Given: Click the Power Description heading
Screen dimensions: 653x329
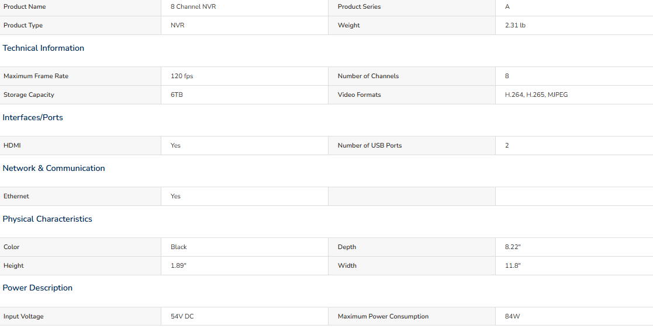Looking at the screenshot, I should click(37, 288).
